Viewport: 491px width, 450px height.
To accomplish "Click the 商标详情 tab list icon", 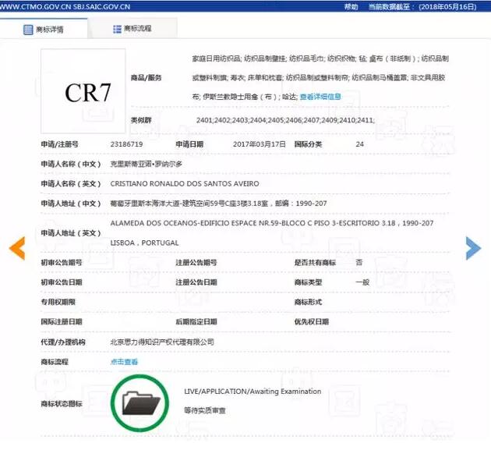I will pyautogui.click(x=28, y=30).
